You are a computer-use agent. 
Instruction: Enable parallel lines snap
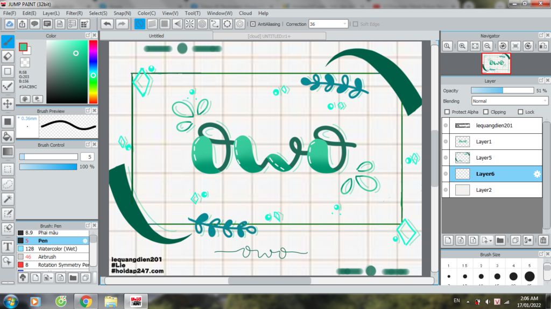[x=152, y=24]
